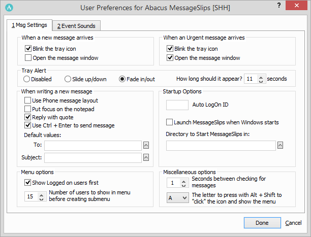Select the Disabled tray alert option
Image resolution: width=311 pixels, height=237 pixels.
(x=26, y=79)
